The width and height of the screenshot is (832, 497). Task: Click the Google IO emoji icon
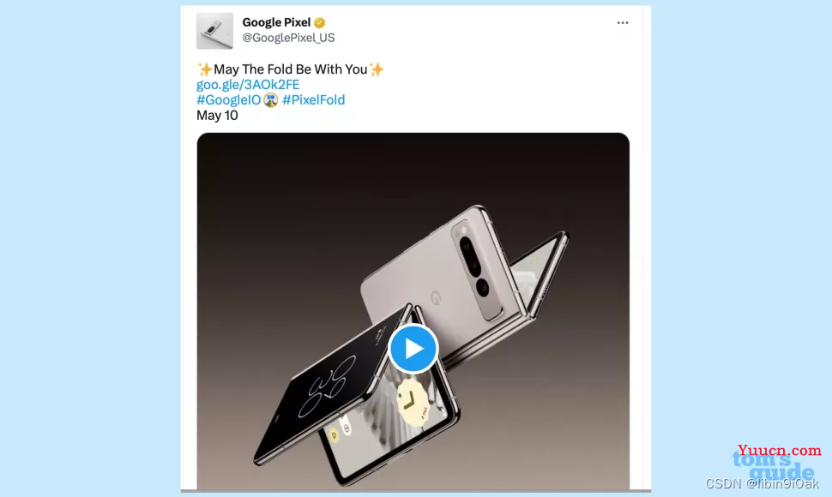click(x=270, y=99)
